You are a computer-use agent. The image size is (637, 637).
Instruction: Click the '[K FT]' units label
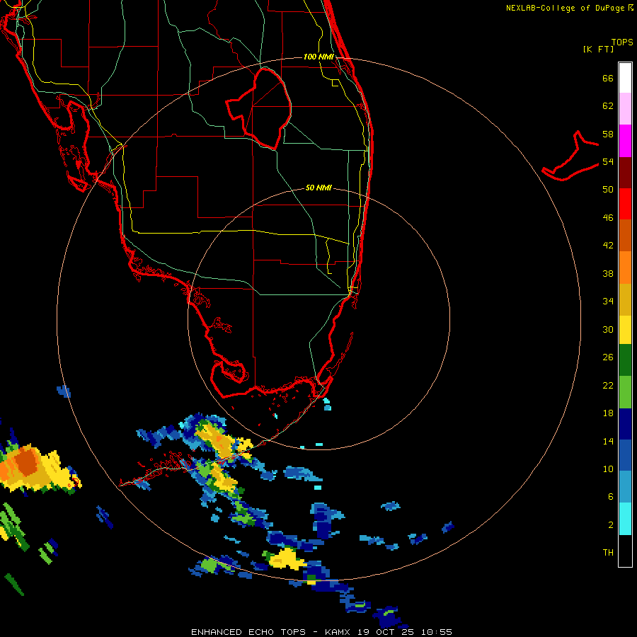point(598,49)
